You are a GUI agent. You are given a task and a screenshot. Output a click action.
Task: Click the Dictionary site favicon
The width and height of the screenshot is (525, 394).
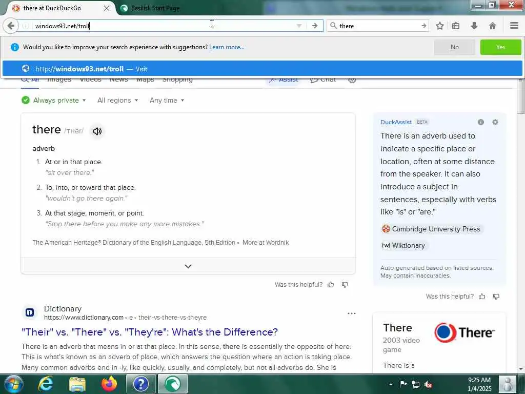(x=29, y=312)
